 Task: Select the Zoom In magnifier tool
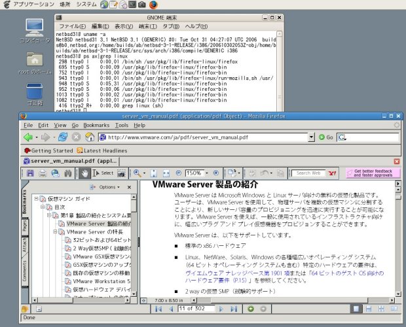click(138, 173)
